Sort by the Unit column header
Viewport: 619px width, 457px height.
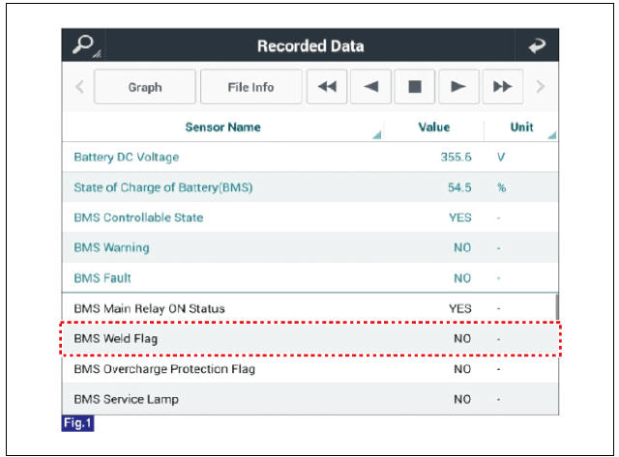tap(521, 128)
